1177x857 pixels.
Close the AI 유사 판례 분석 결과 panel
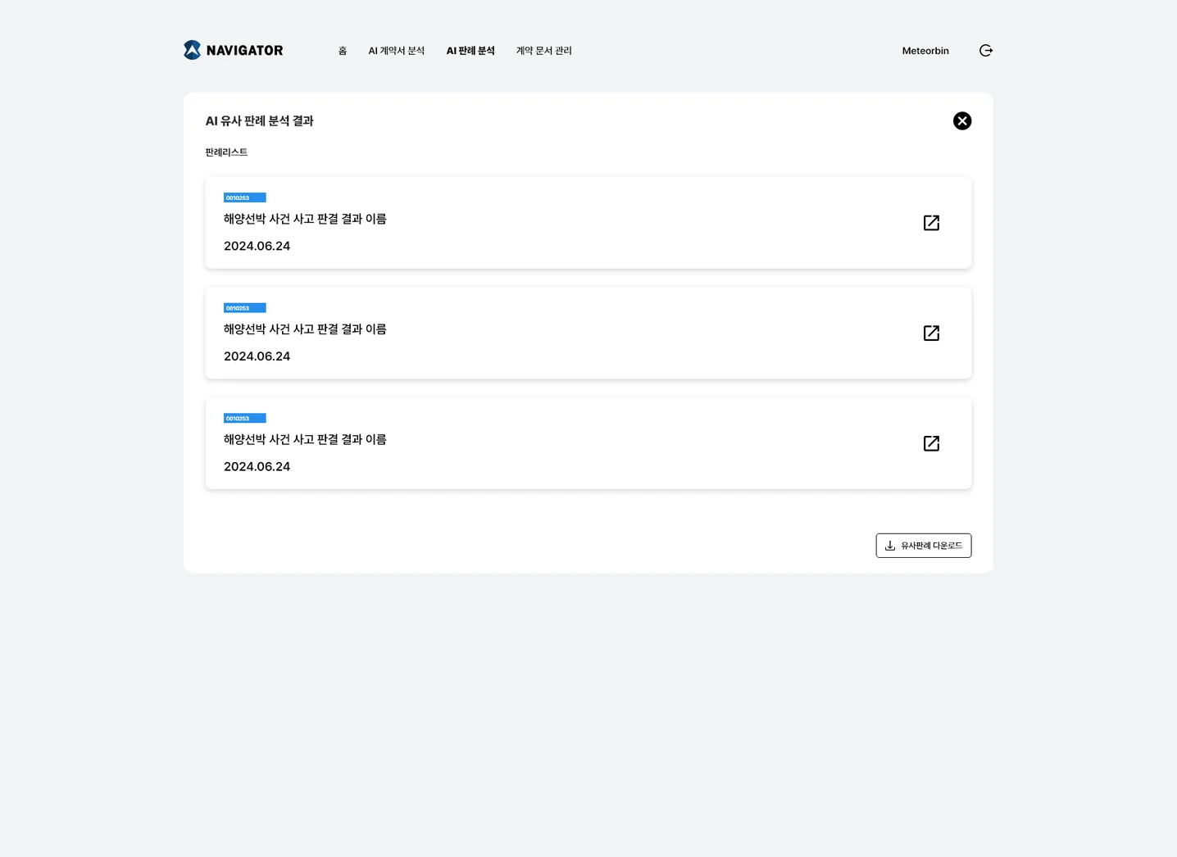tap(962, 121)
